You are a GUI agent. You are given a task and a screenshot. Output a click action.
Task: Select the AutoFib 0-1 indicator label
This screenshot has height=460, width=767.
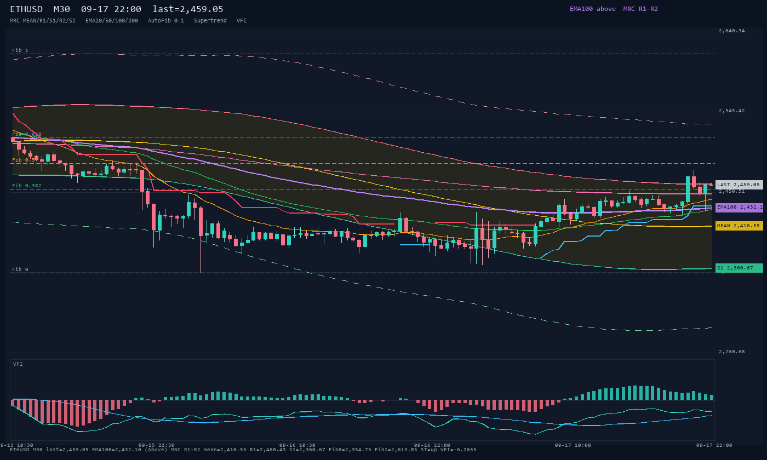click(166, 21)
